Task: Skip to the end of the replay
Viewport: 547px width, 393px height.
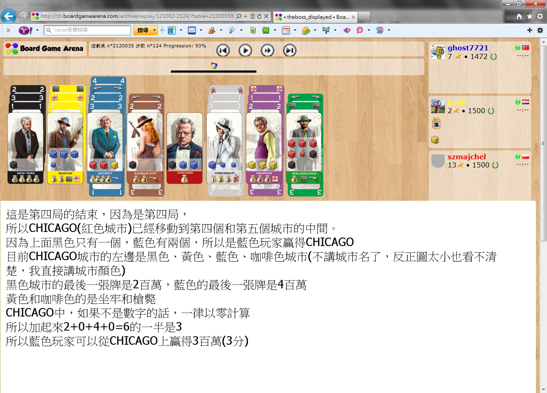Action: pyautogui.click(x=290, y=50)
